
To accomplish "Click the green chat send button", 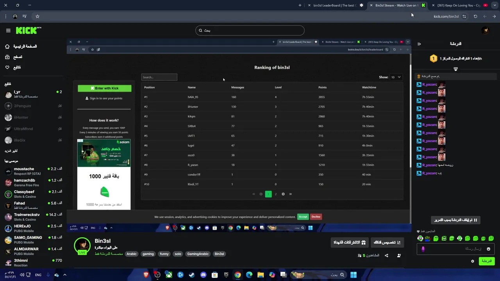I will tap(486, 261).
